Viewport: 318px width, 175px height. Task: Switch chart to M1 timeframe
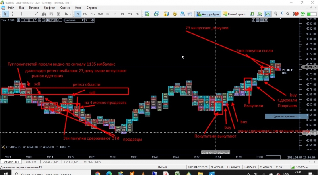click(78, 14)
